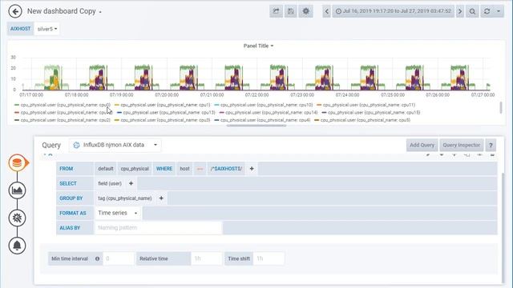513x288 pixels.
Task: Click the cpu13 legend color swatch
Action: click(x=119, y=113)
